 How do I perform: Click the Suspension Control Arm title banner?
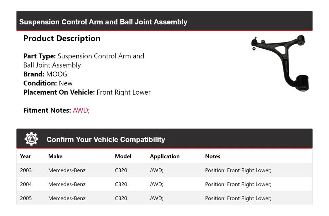click(x=103, y=22)
